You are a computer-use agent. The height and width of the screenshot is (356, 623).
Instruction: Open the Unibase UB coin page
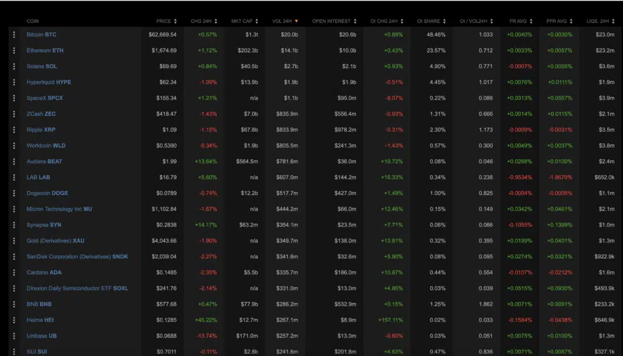click(41, 336)
